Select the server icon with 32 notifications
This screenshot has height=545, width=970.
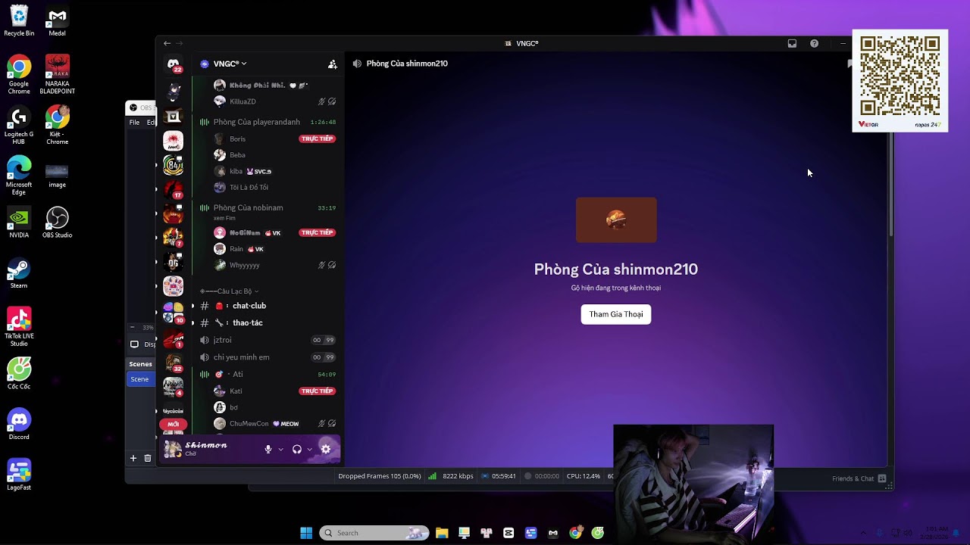tap(173, 363)
